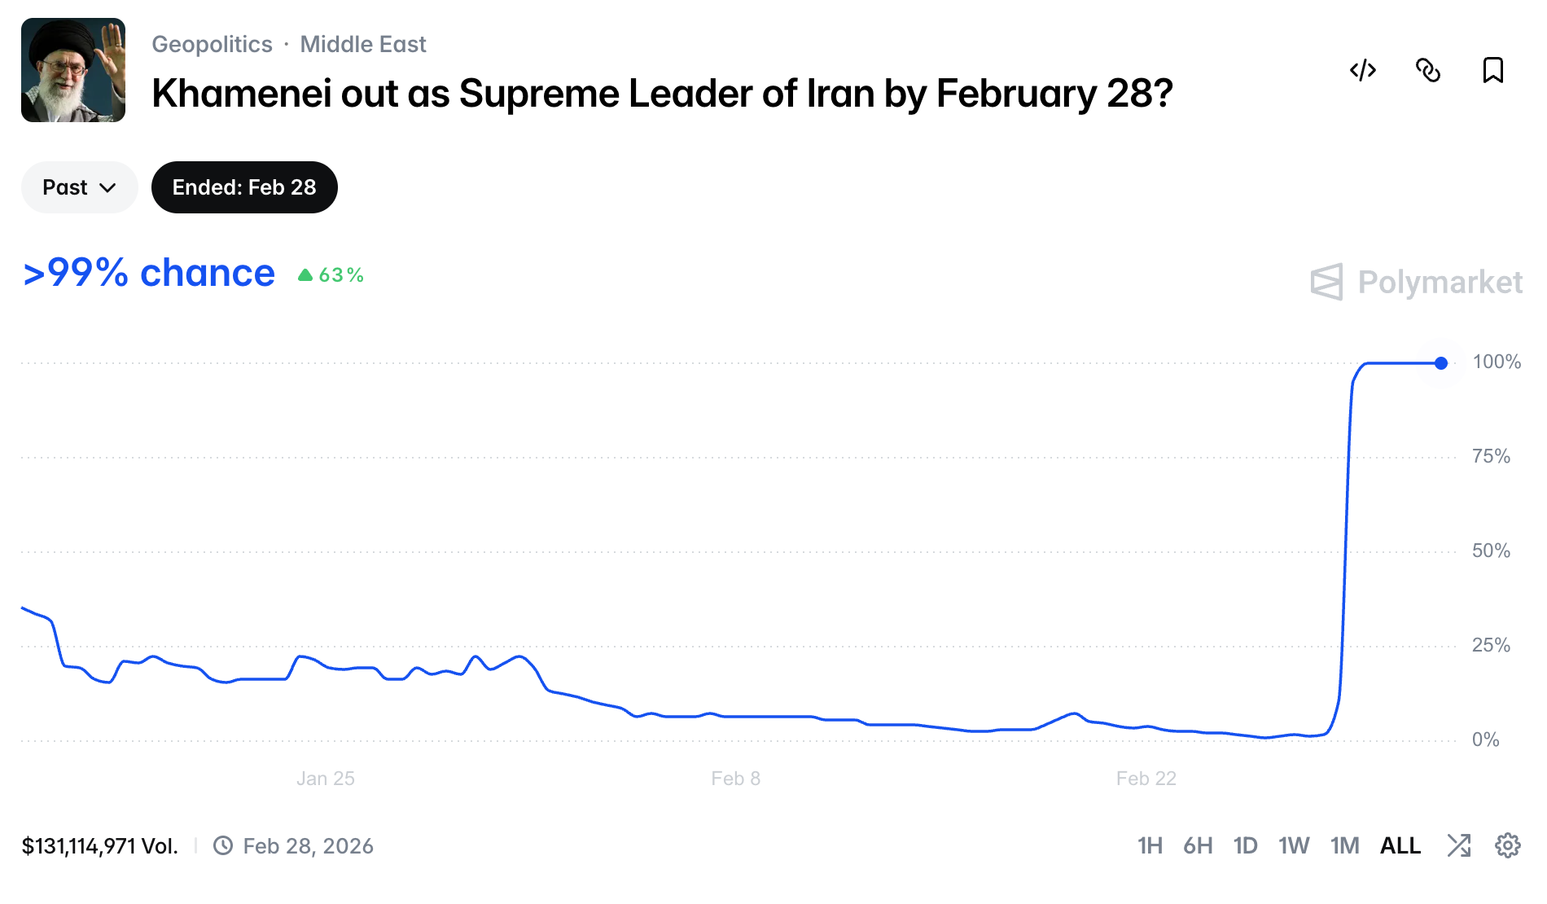Screen dimensions: 1547x904
Task: Bookmark this market
Action: click(1492, 71)
